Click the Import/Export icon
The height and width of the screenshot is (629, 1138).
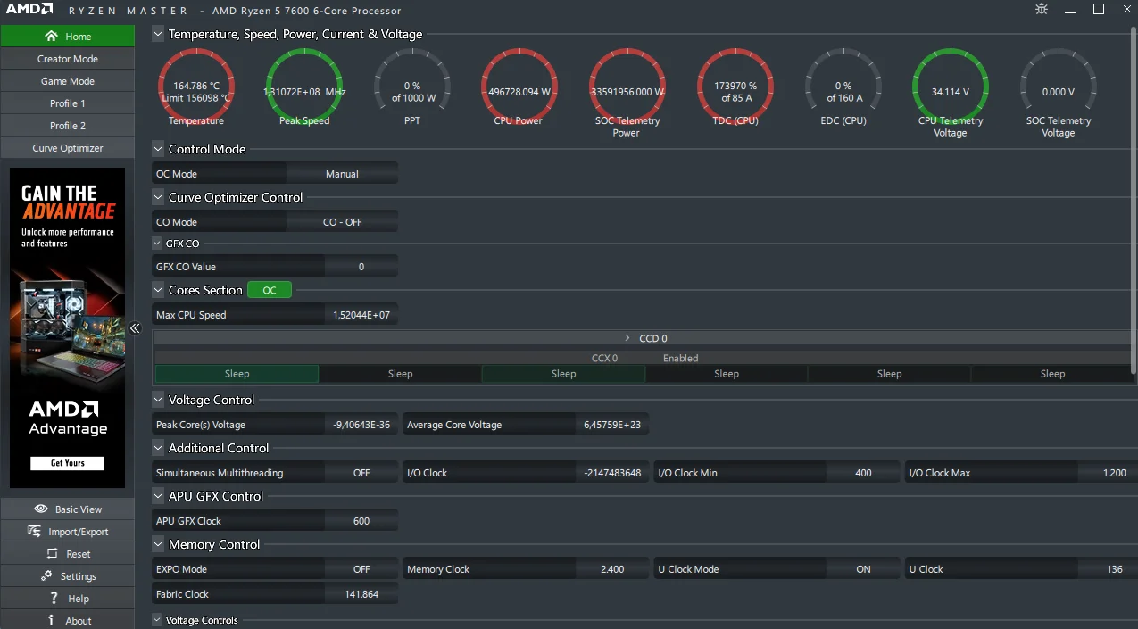tap(35, 531)
